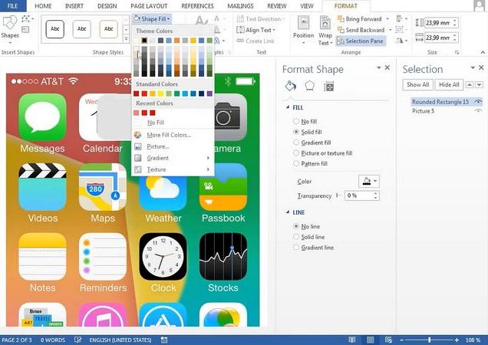The height and width of the screenshot is (345, 488).
Task: Expand the Gradient submenu
Action: pos(208,158)
